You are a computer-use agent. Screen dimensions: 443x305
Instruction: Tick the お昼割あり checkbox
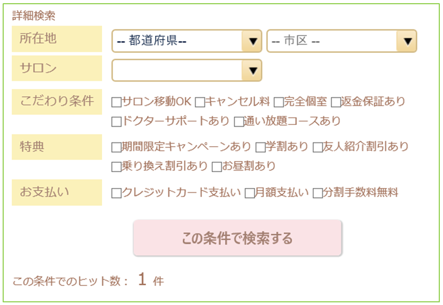point(216,167)
